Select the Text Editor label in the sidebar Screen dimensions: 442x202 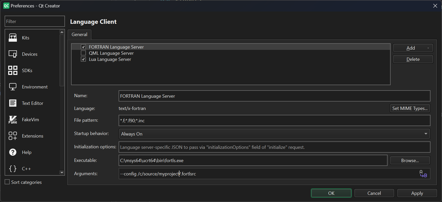pyautogui.click(x=32, y=103)
